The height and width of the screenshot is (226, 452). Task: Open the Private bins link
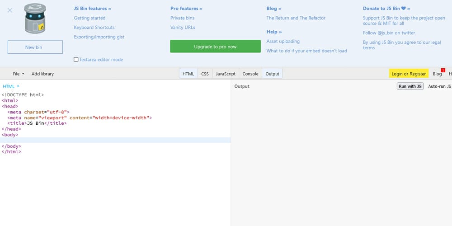coord(183,18)
